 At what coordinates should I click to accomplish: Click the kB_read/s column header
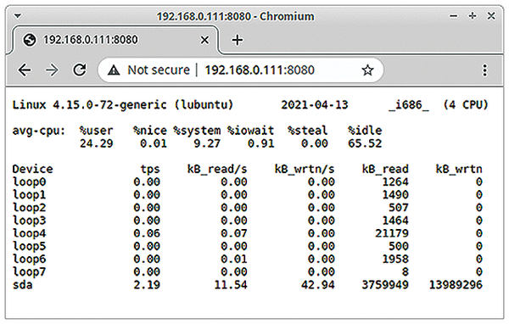pyautogui.click(x=217, y=170)
